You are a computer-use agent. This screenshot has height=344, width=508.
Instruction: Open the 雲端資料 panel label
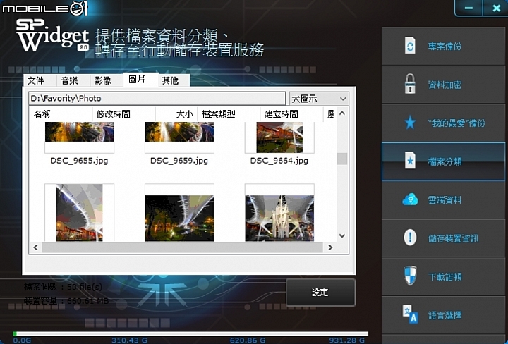(445, 200)
